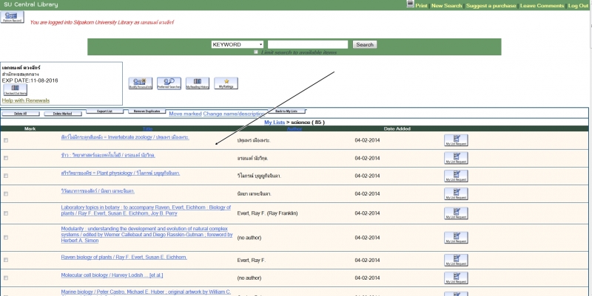Viewport: 592px width, 296px height.
Task: Click My List Request for Molecular cell biology
Action: click(x=456, y=278)
